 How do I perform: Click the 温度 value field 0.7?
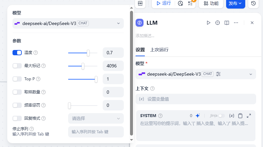113,53
